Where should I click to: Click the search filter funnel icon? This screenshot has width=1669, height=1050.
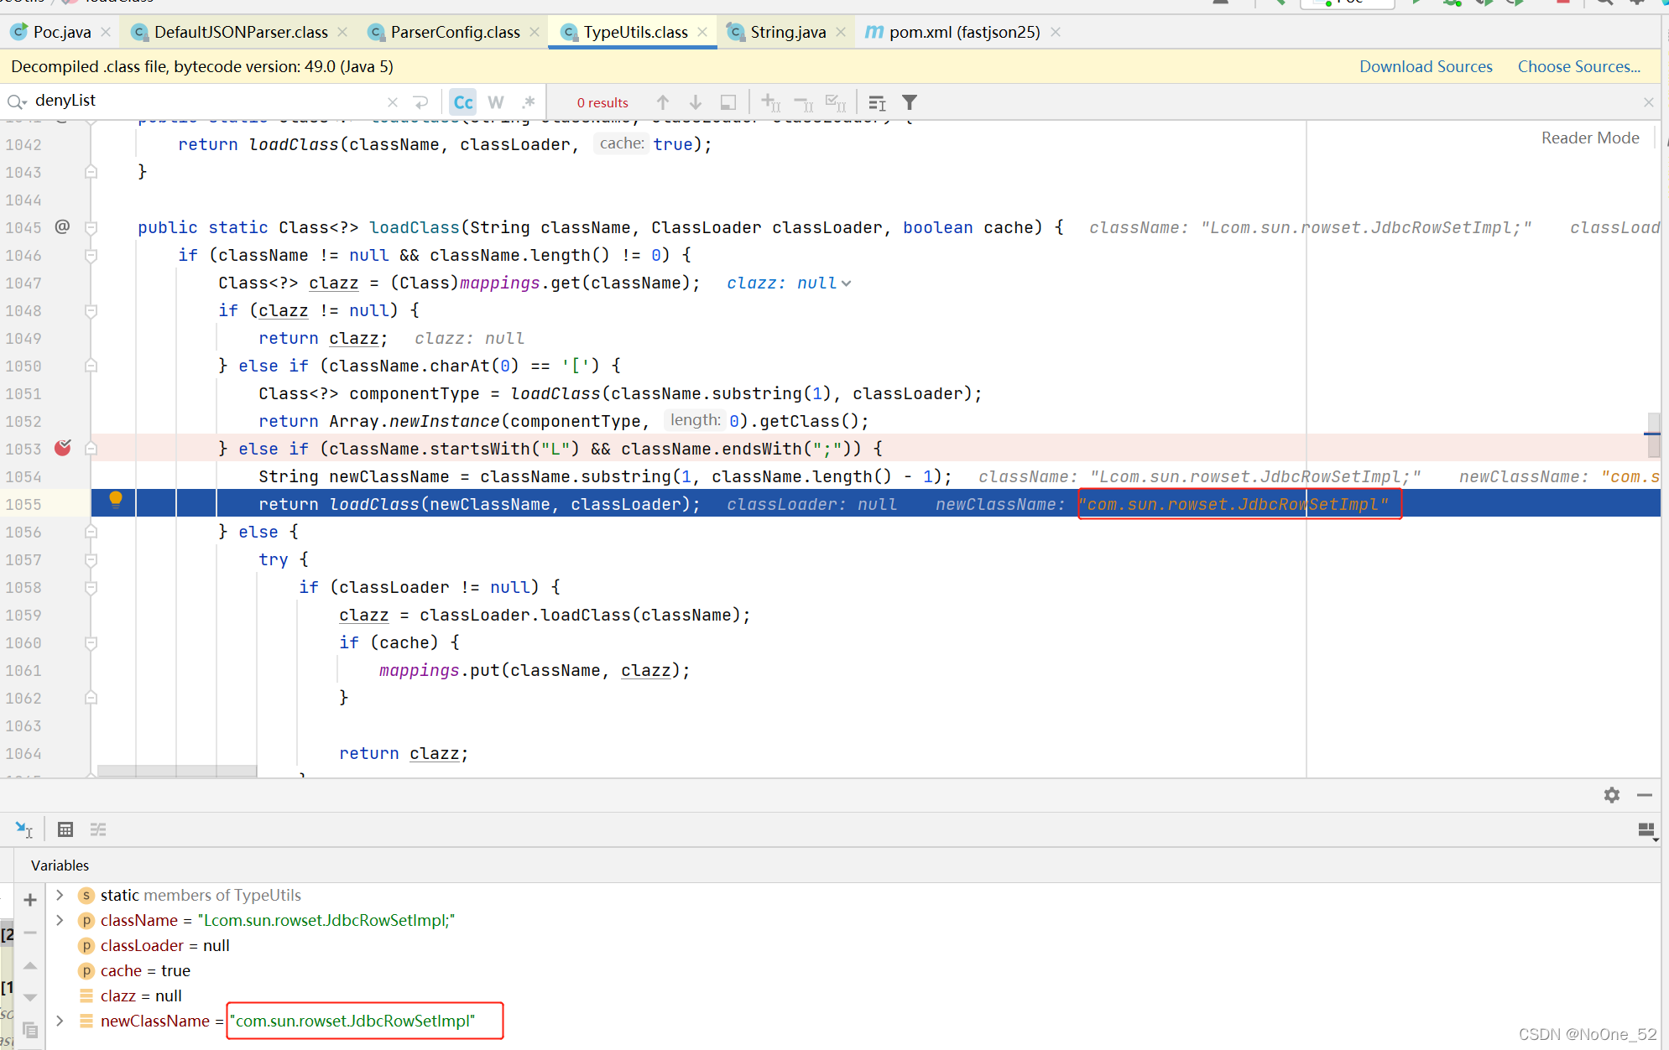pyautogui.click(x=910, y=102)
